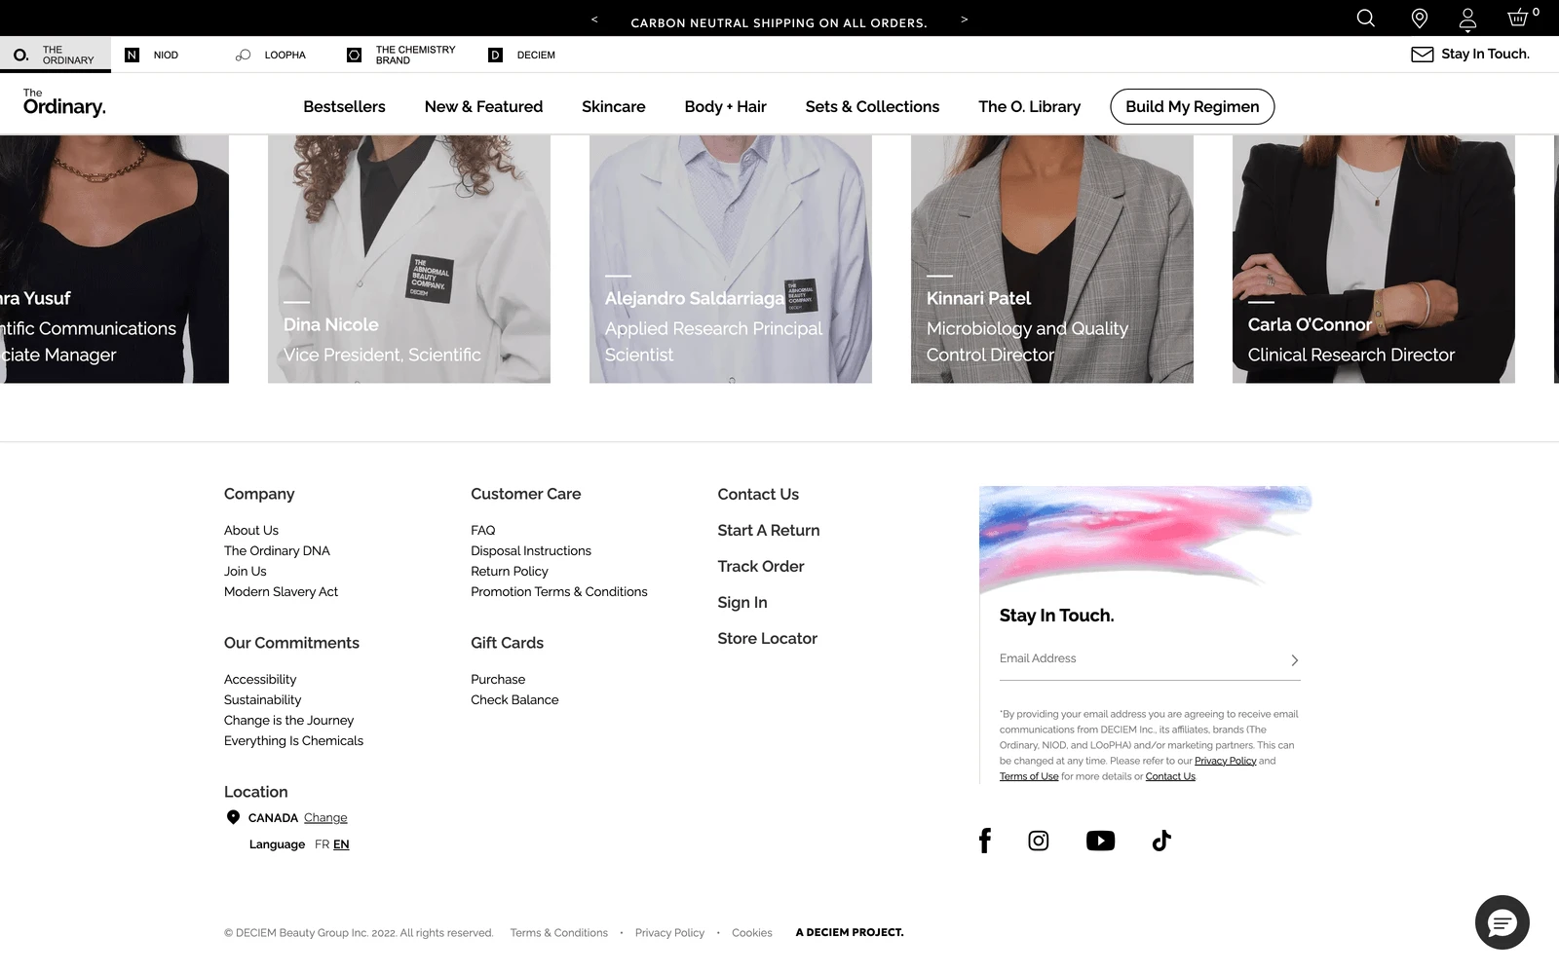1559x974 pixels.
Task: Open the shopping basket icon
Action: [1518, 18]
